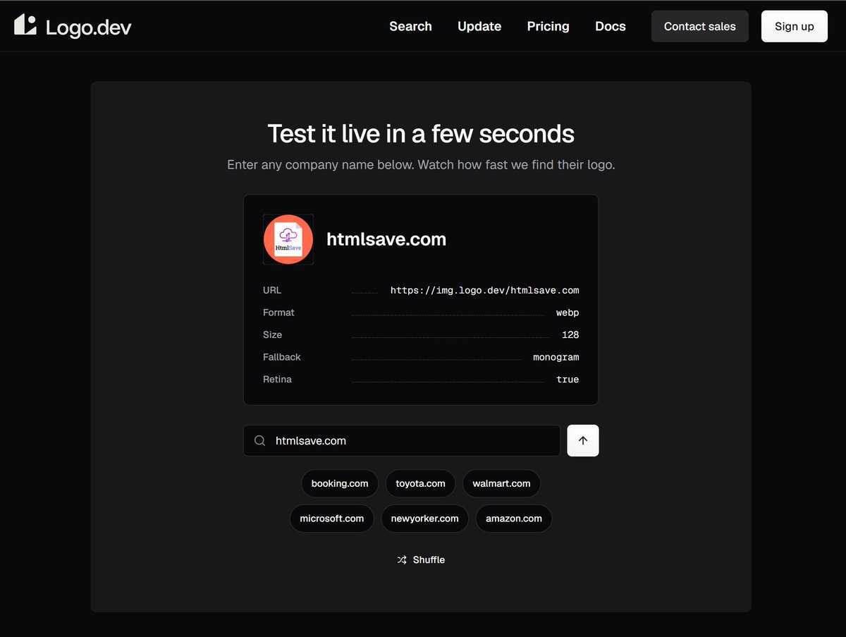The height and width of the screenshot is (637, 846).
Task: Click the https://img.logo.dev/htmlsave.com URL value
Action: [x=485, y=290]
